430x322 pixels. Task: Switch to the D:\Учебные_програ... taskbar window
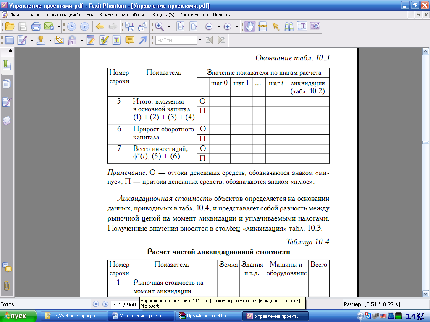click(x=73, y=316)
